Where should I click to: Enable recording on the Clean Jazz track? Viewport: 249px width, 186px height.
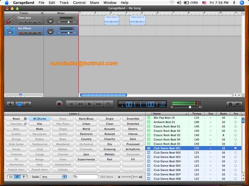pyautogui.click(x=21, y=22)
